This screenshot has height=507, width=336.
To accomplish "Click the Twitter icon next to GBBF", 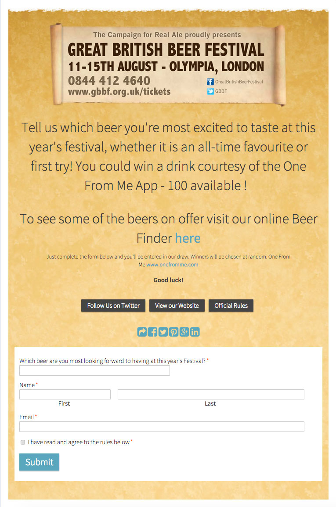I will coord(210,91).
